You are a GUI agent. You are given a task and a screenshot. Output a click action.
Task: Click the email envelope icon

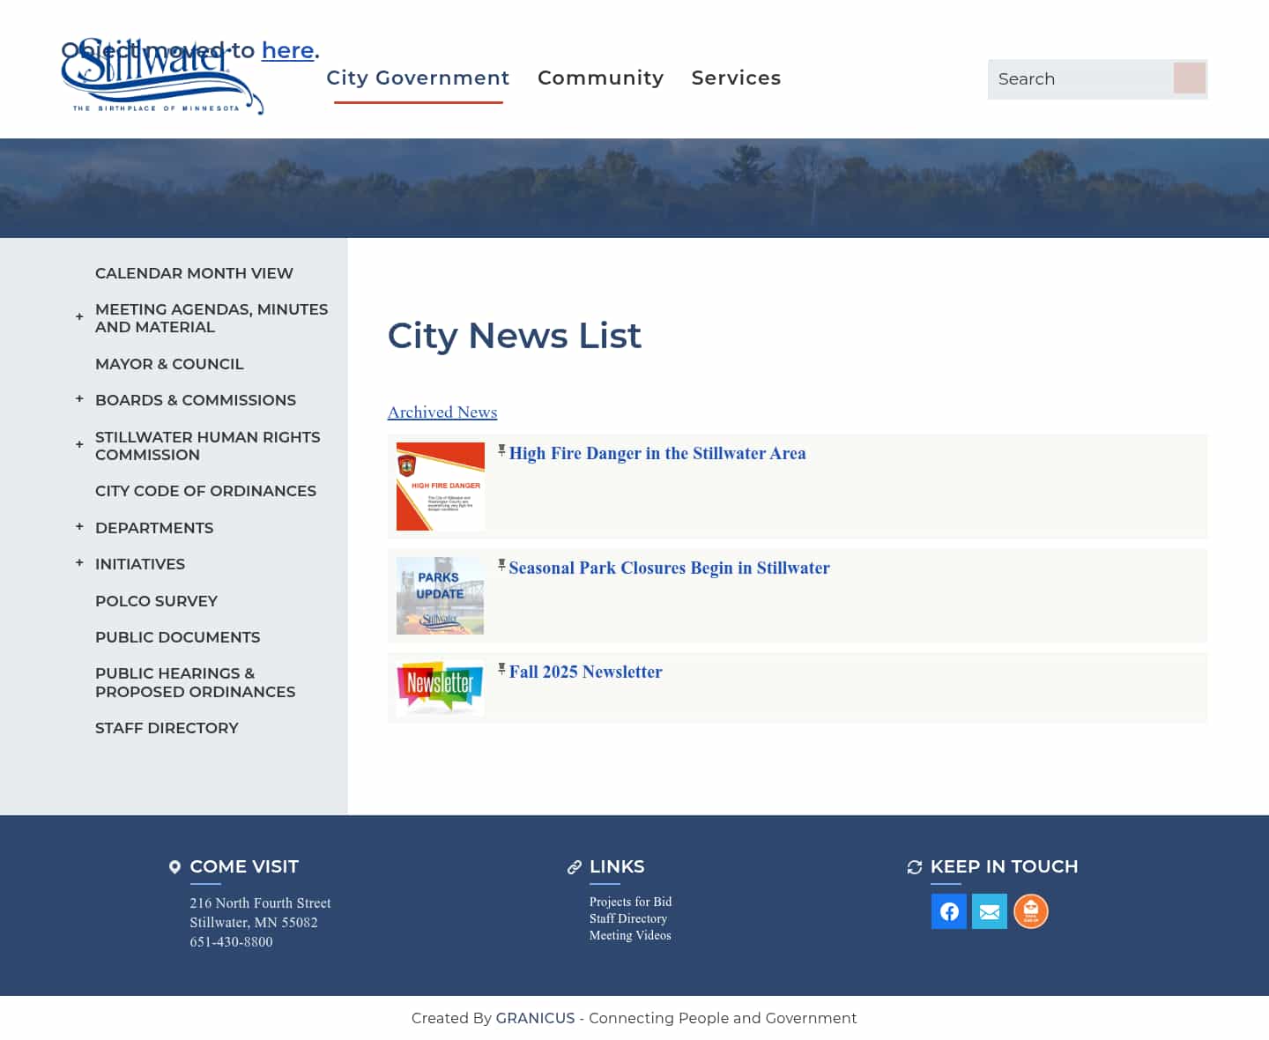click(x=990, y=911)
